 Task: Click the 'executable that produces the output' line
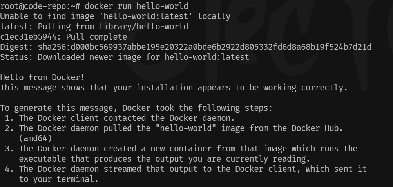(x=165, y=159)
